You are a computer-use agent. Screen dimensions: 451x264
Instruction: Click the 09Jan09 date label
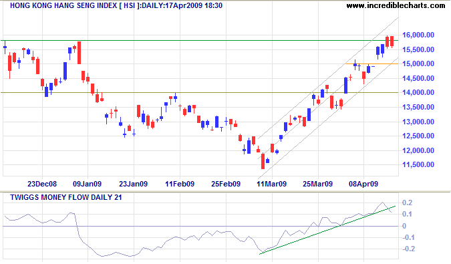[87, 184]
